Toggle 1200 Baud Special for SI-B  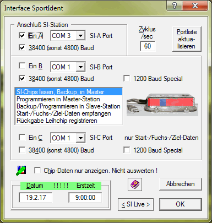click(x=127, y=79)
